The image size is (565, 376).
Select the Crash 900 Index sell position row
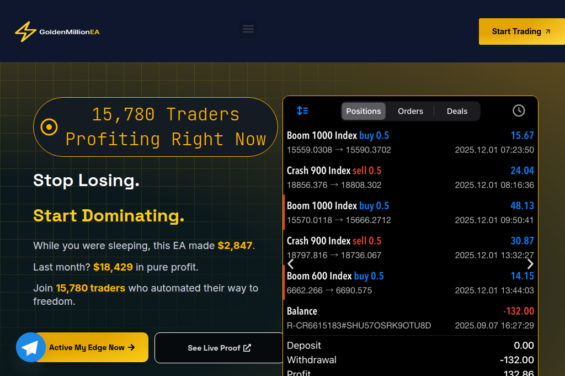(x=408, y=177)
